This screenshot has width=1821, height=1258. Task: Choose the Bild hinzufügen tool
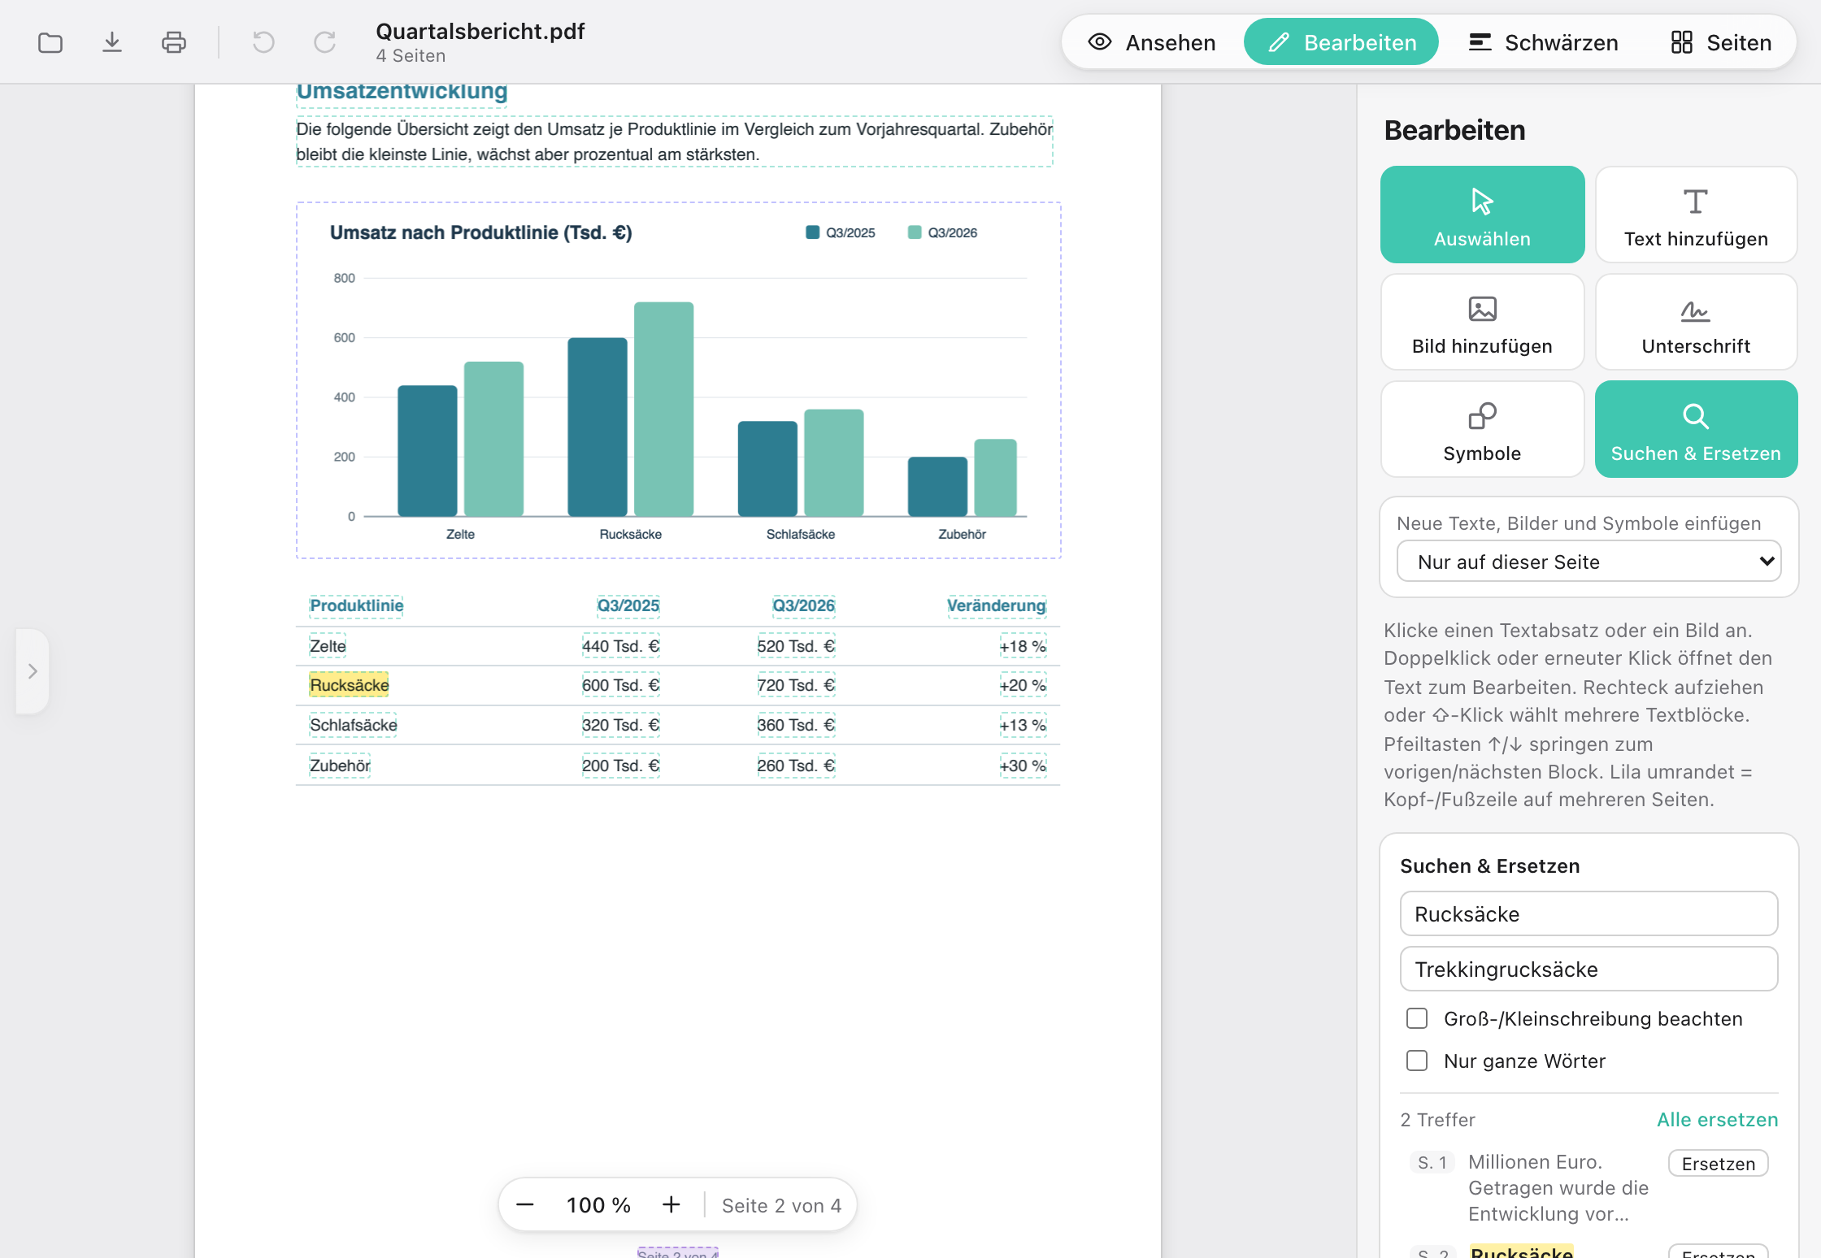pyautogui.click(x=1482, y=322)
